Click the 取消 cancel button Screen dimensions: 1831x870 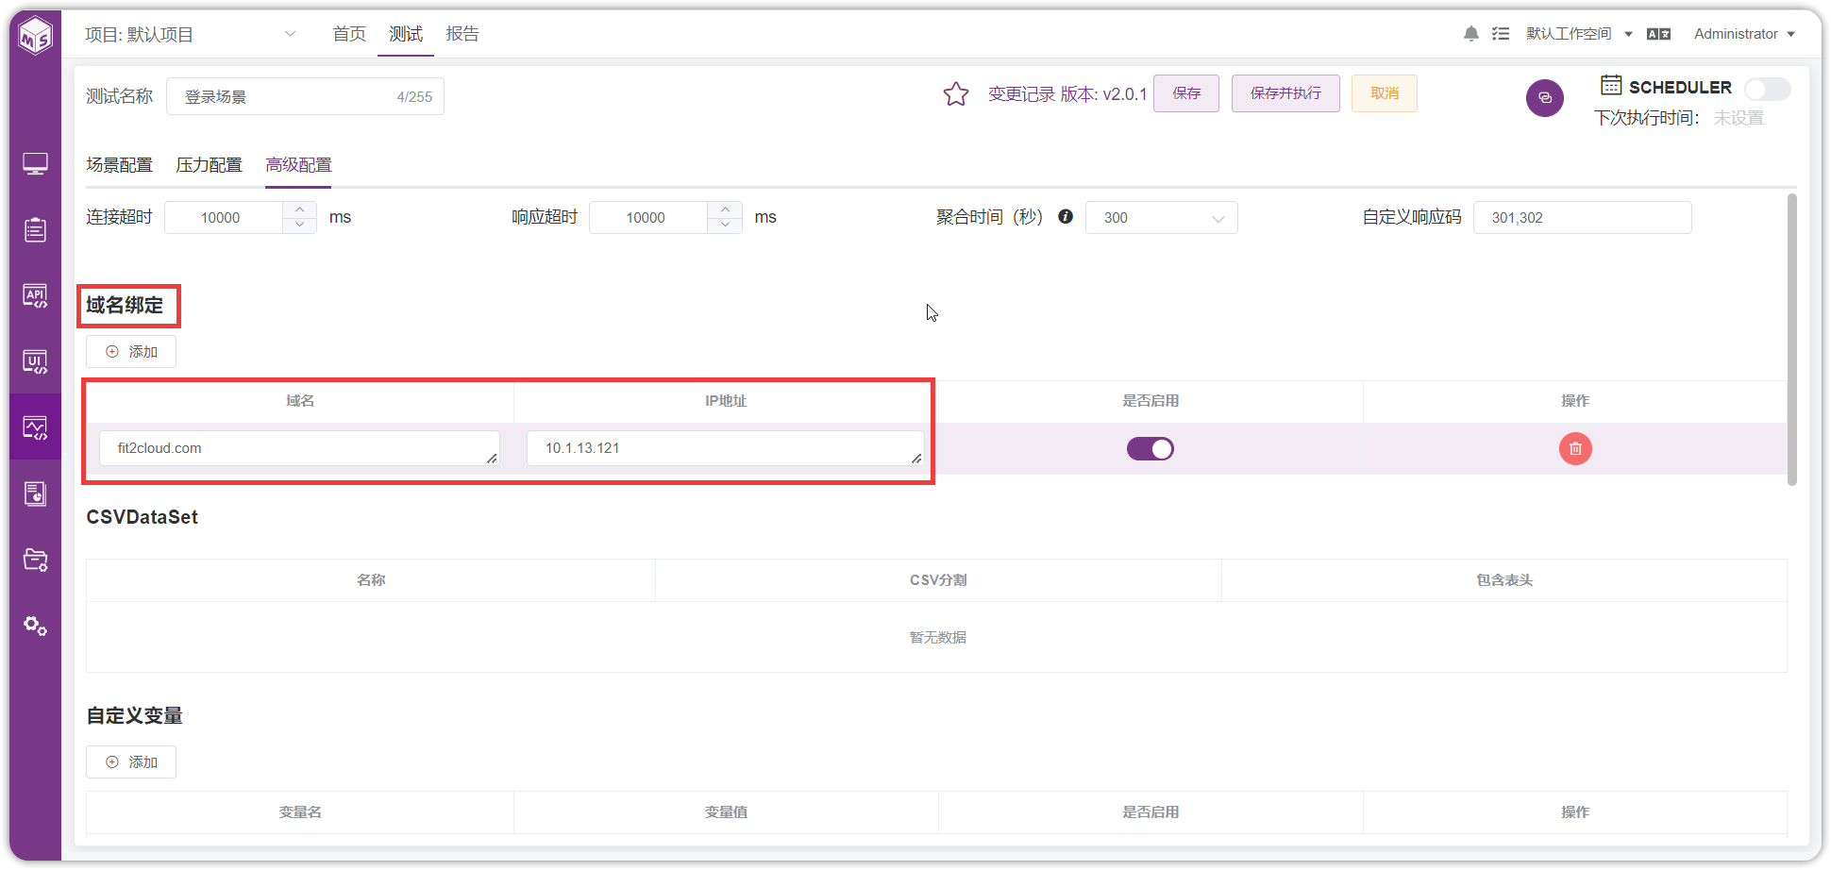1385,93
